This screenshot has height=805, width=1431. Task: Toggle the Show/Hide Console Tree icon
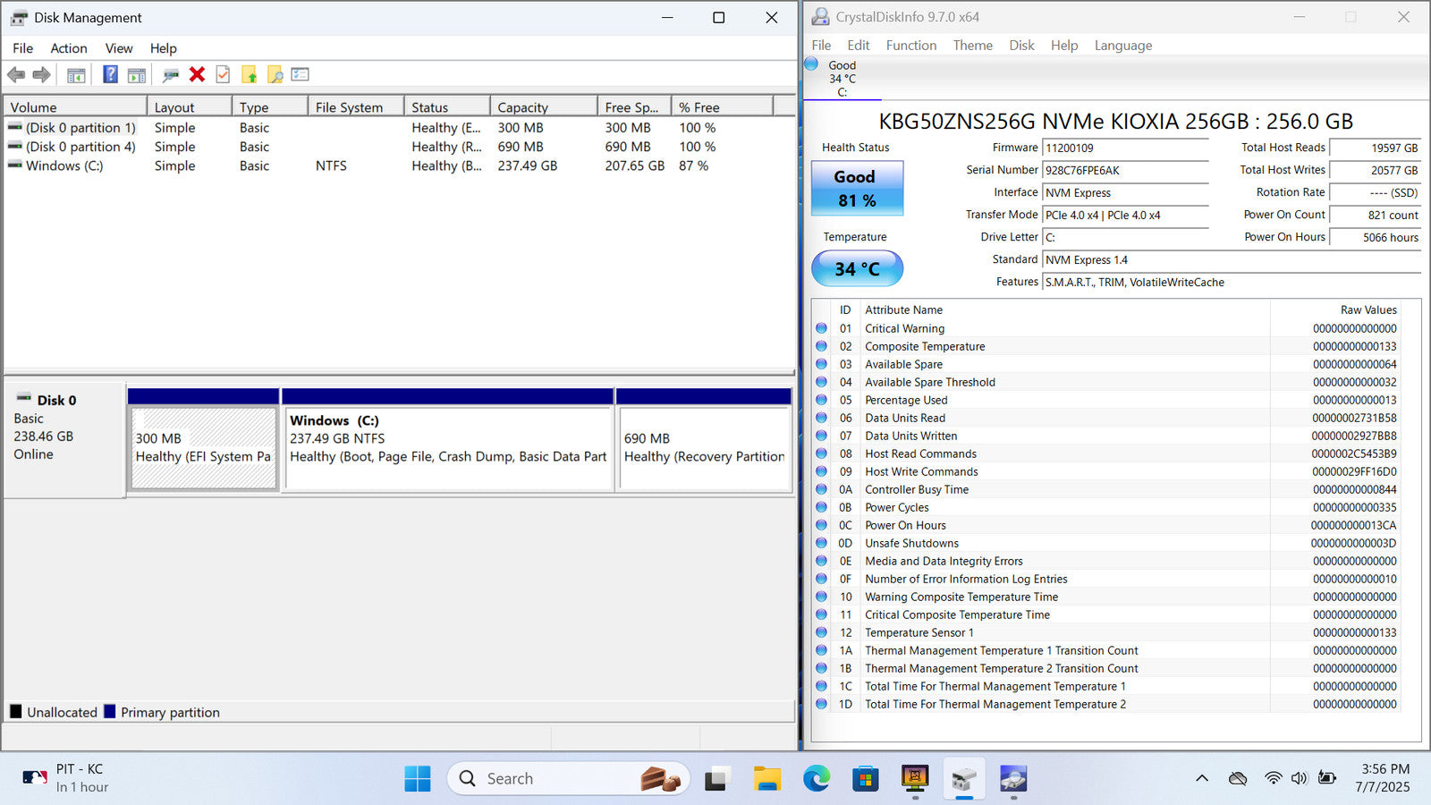pos(76,75)
